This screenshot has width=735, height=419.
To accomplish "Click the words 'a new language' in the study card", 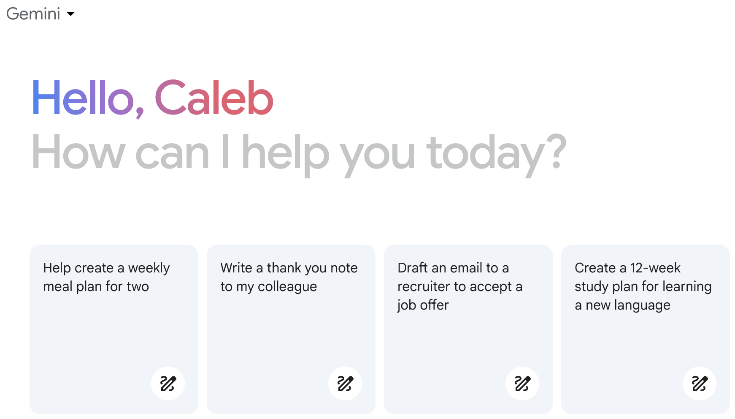I will 622,305.
